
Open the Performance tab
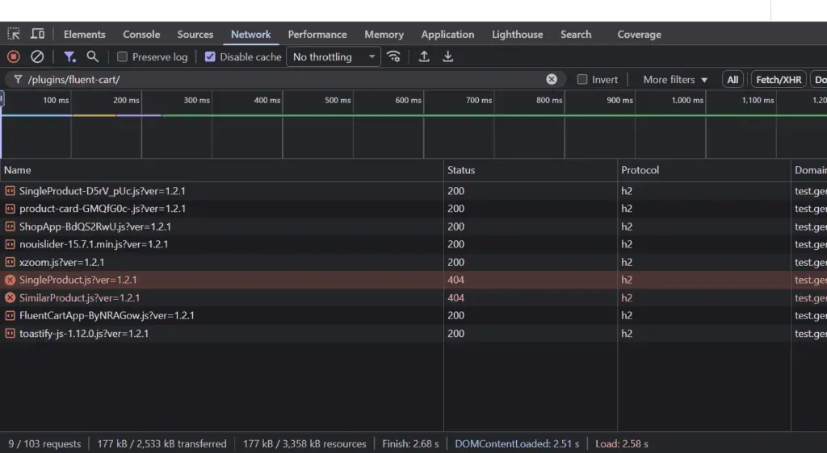(x=317, y=35)
